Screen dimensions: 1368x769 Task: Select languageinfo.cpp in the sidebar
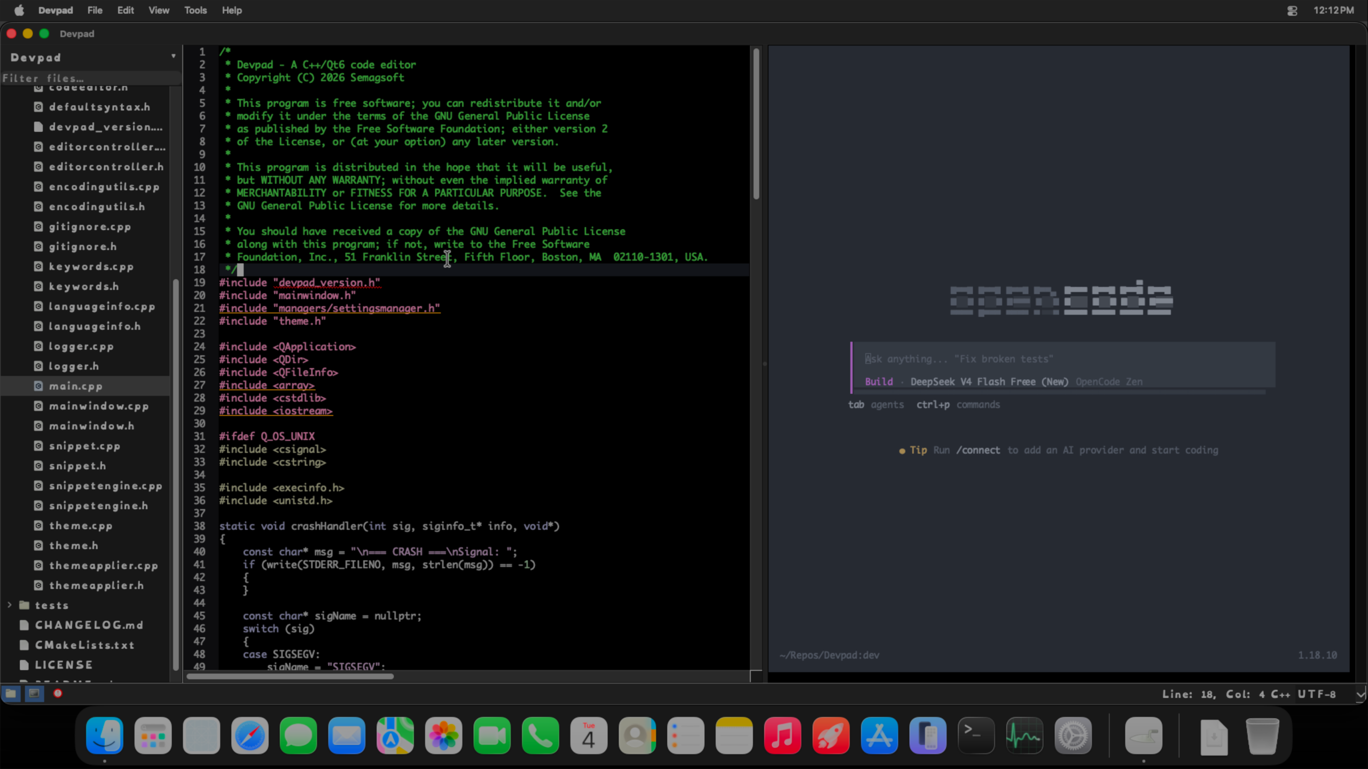pos(102,306)
